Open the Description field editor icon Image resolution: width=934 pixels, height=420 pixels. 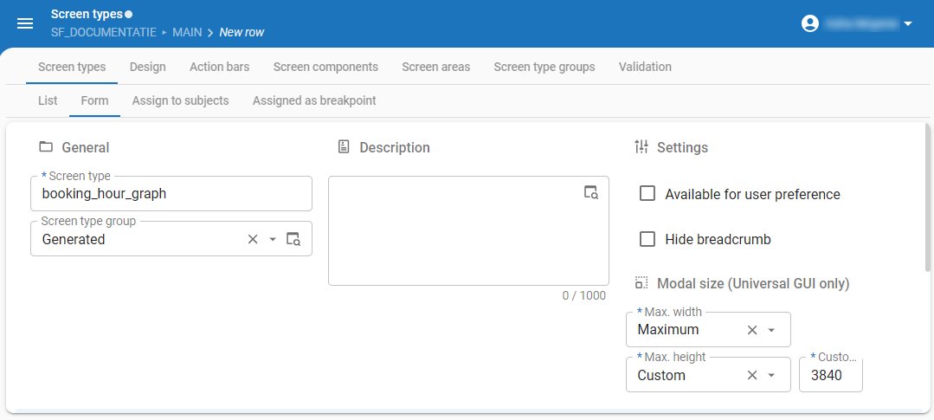[590, 192]
